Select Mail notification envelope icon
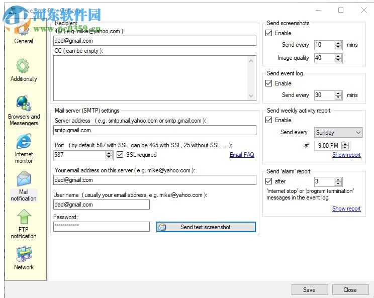This screenshot has height=298, width=374. [24, 179]
